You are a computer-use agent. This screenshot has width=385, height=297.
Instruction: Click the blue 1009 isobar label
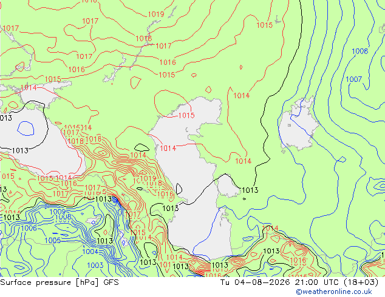(x=58, y=212)
